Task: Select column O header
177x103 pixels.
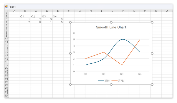Action: [167, 11]
